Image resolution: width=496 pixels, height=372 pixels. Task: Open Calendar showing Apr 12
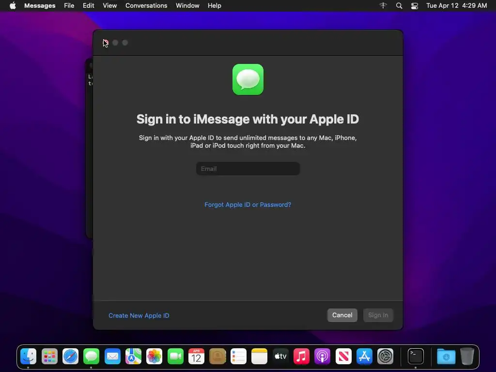[x=196, y=356]
